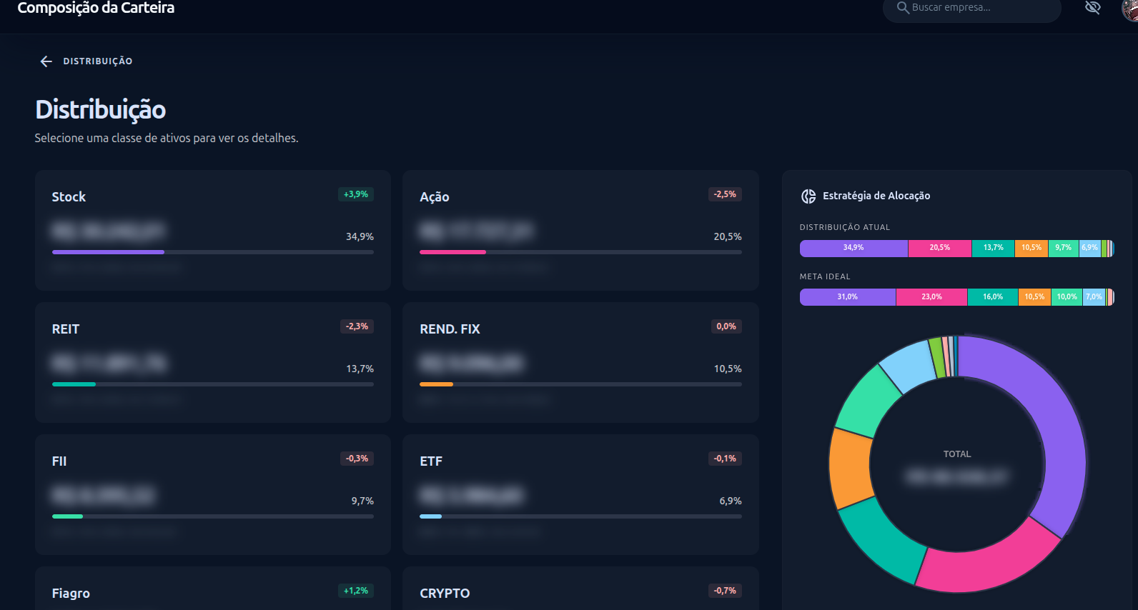Click the purple progress bar in Stock card
The height and width of the screenshot is (610, 1138).
pos(108,252)
